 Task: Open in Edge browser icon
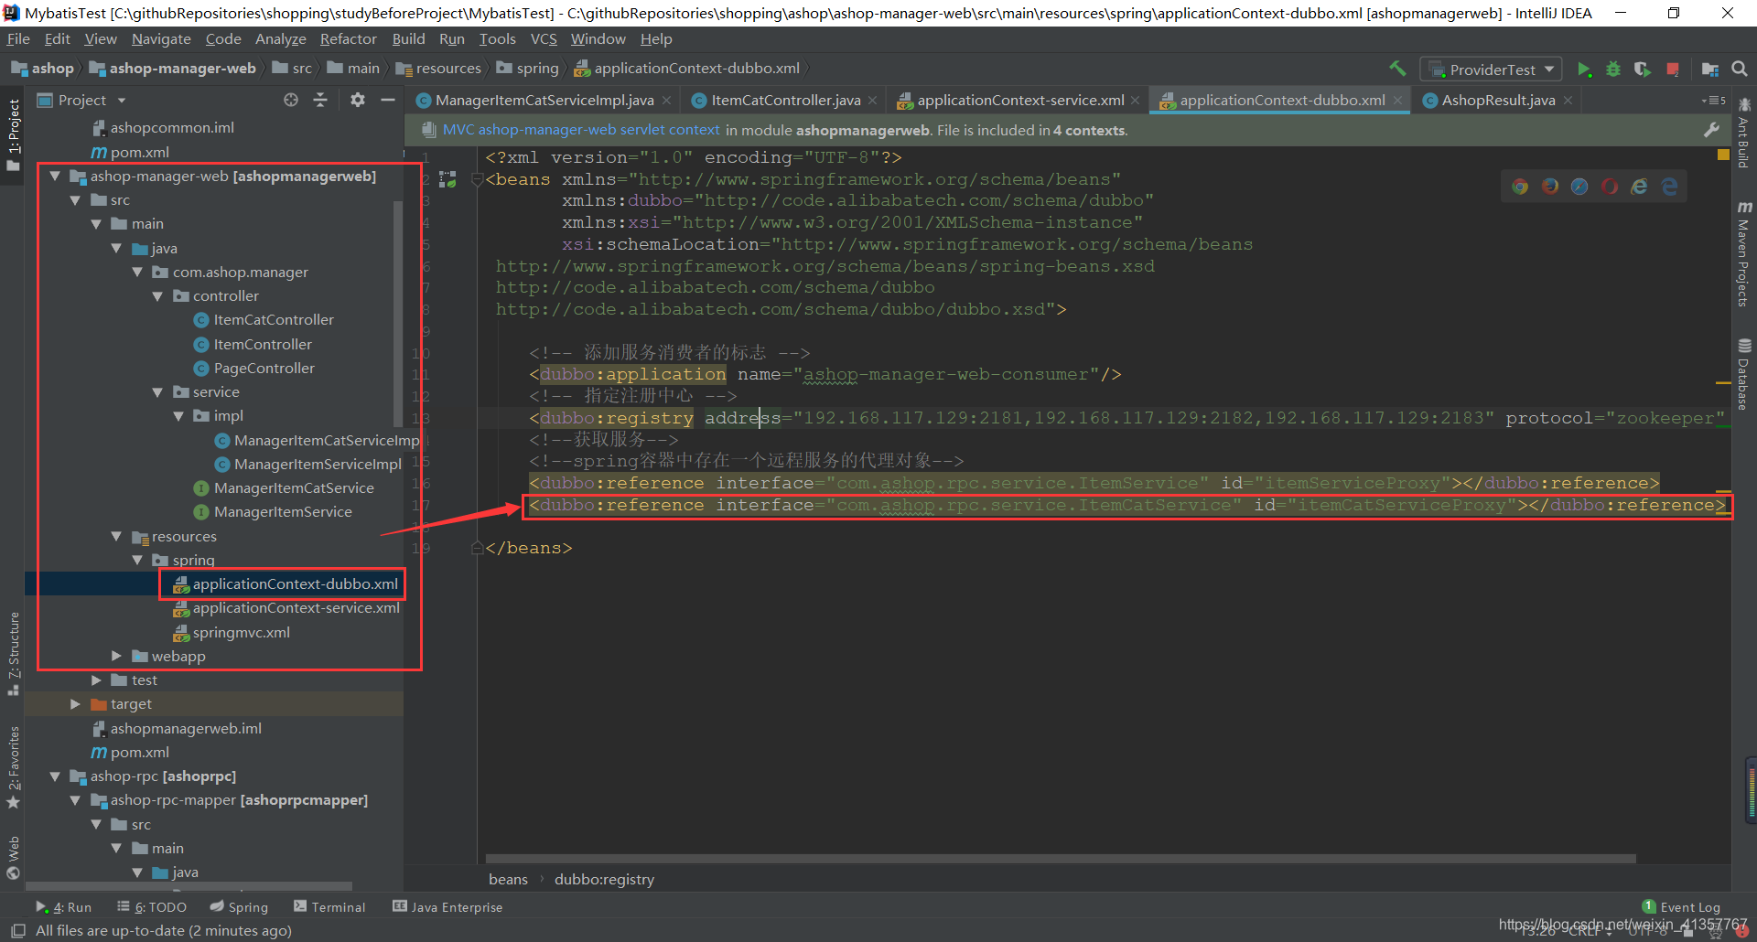pyautogui.click(x=1670, y=187)
